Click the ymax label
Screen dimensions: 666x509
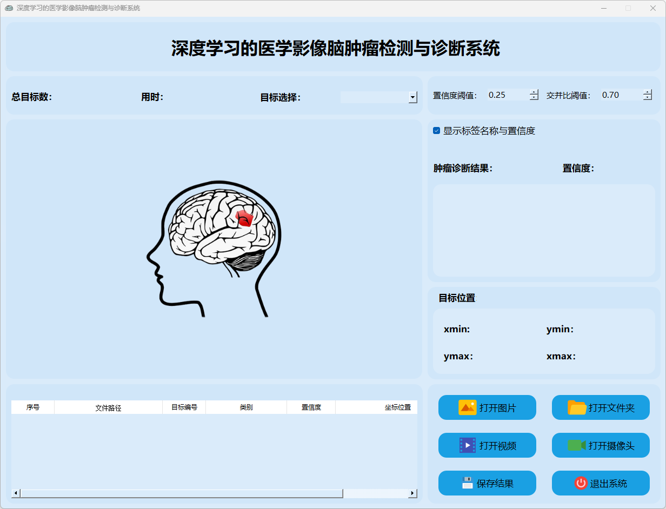point(458,357)
